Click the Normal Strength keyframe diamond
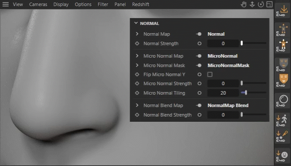291x166 pixels. pos(137,43)
